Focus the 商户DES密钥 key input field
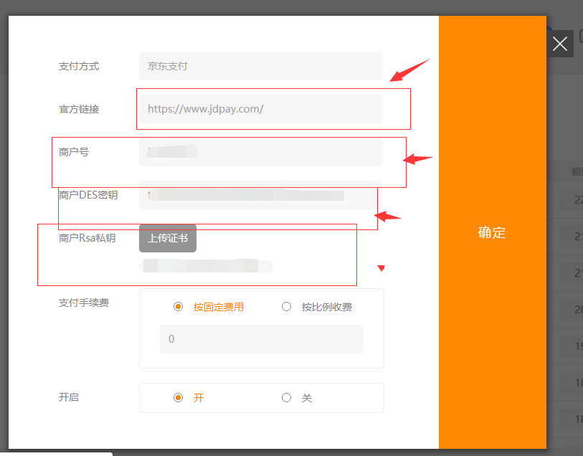Viewport: 583px width, 456px height. tap(260, 195)
